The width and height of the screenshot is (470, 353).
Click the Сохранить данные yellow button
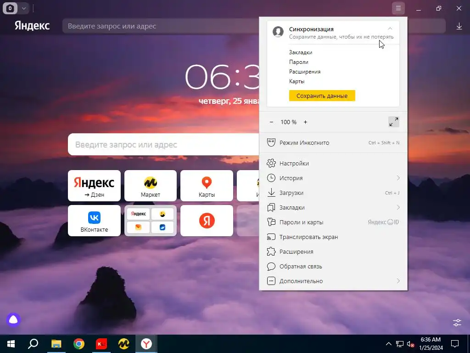(322, 96)
